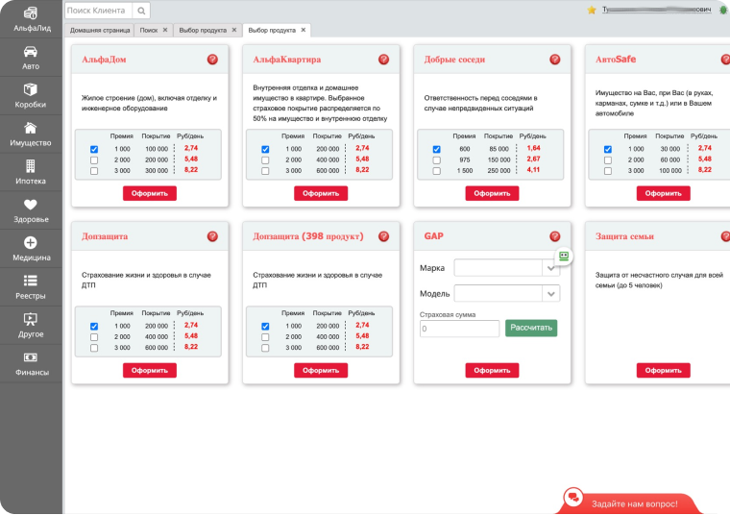Viewport: 730px width, 515px height.
Task: Select АльфаДом 300 000 coverage option
Action: (94, 171)
